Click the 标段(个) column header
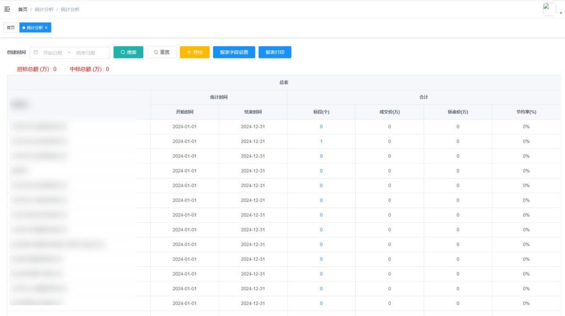 [321, 112]
